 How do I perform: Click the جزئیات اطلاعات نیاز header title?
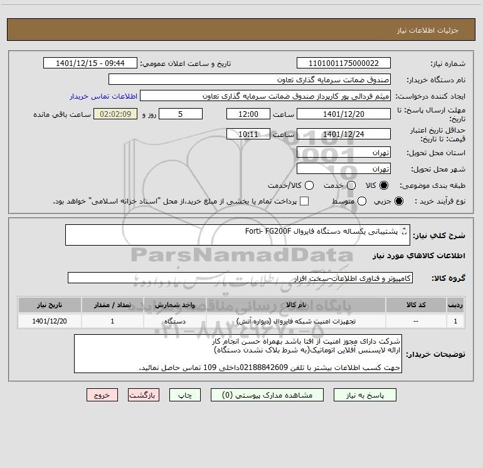click(x=428, y=30)
